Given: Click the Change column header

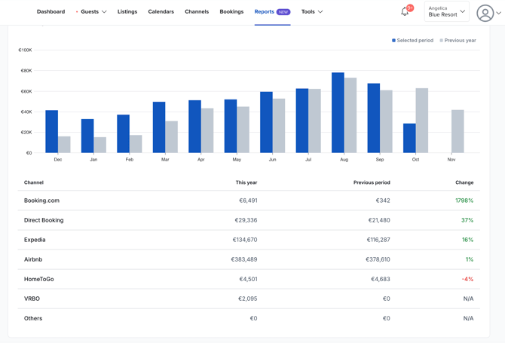Looking at the screenshot, I should point(464,182).
